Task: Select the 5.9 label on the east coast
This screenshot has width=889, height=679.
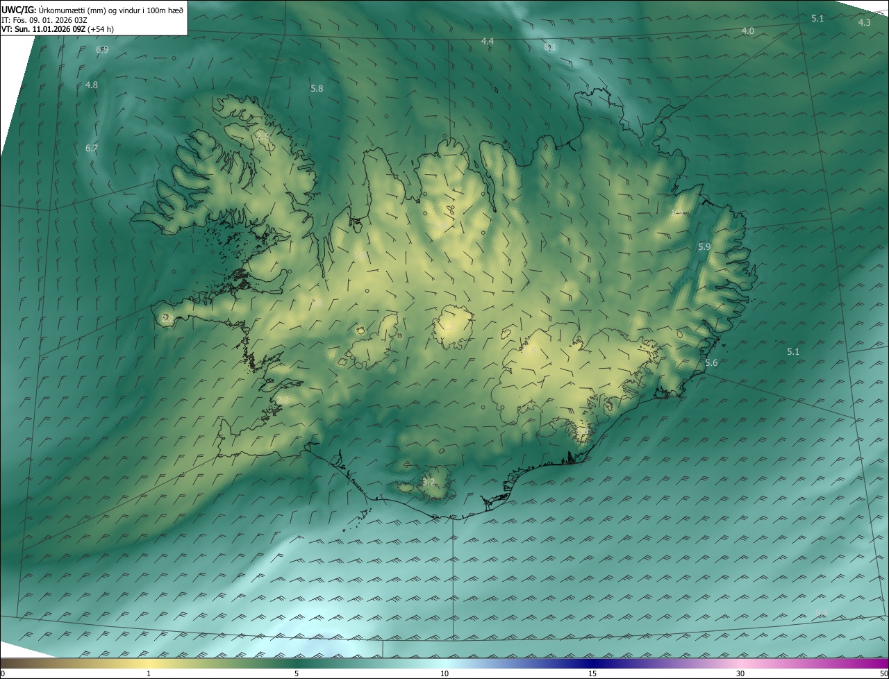Action: [x=704, y=247]
